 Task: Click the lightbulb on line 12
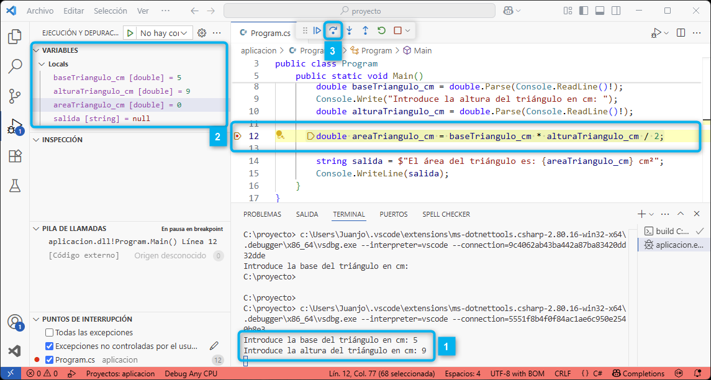click(280, 135)
